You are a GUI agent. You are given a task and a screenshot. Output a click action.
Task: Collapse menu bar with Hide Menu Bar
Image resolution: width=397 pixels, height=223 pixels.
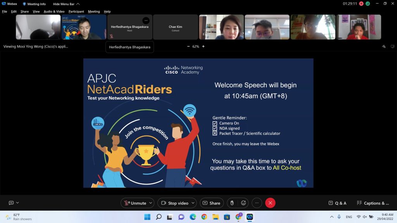(66, 4)
